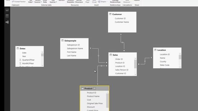This screenshot has width=198, height=111.
Task: Select the Customer table header
Action: tap(122, 14)
